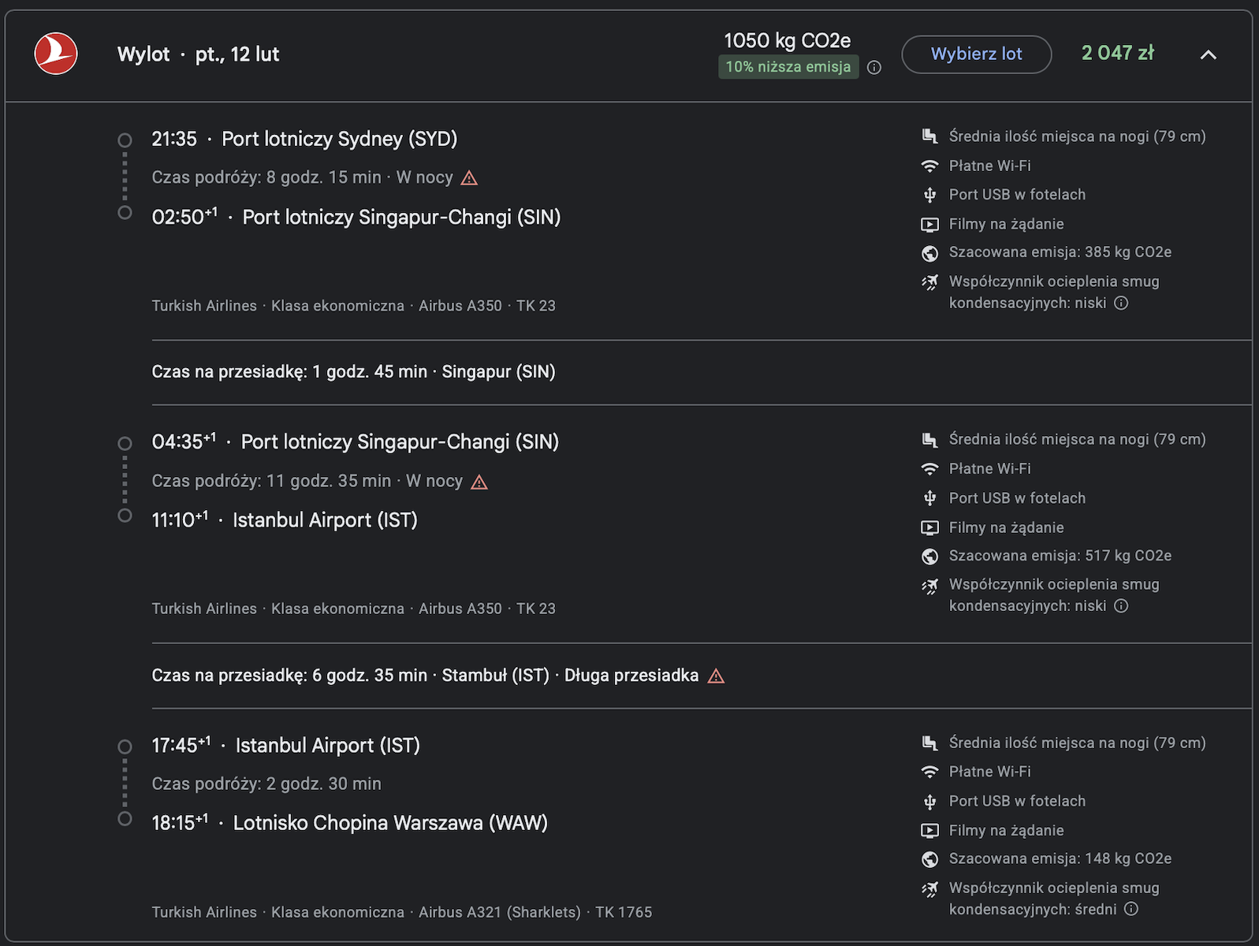
Task: Click the Turkish Airlines logo
Action: pyautogui.click(x=56, y=54)
